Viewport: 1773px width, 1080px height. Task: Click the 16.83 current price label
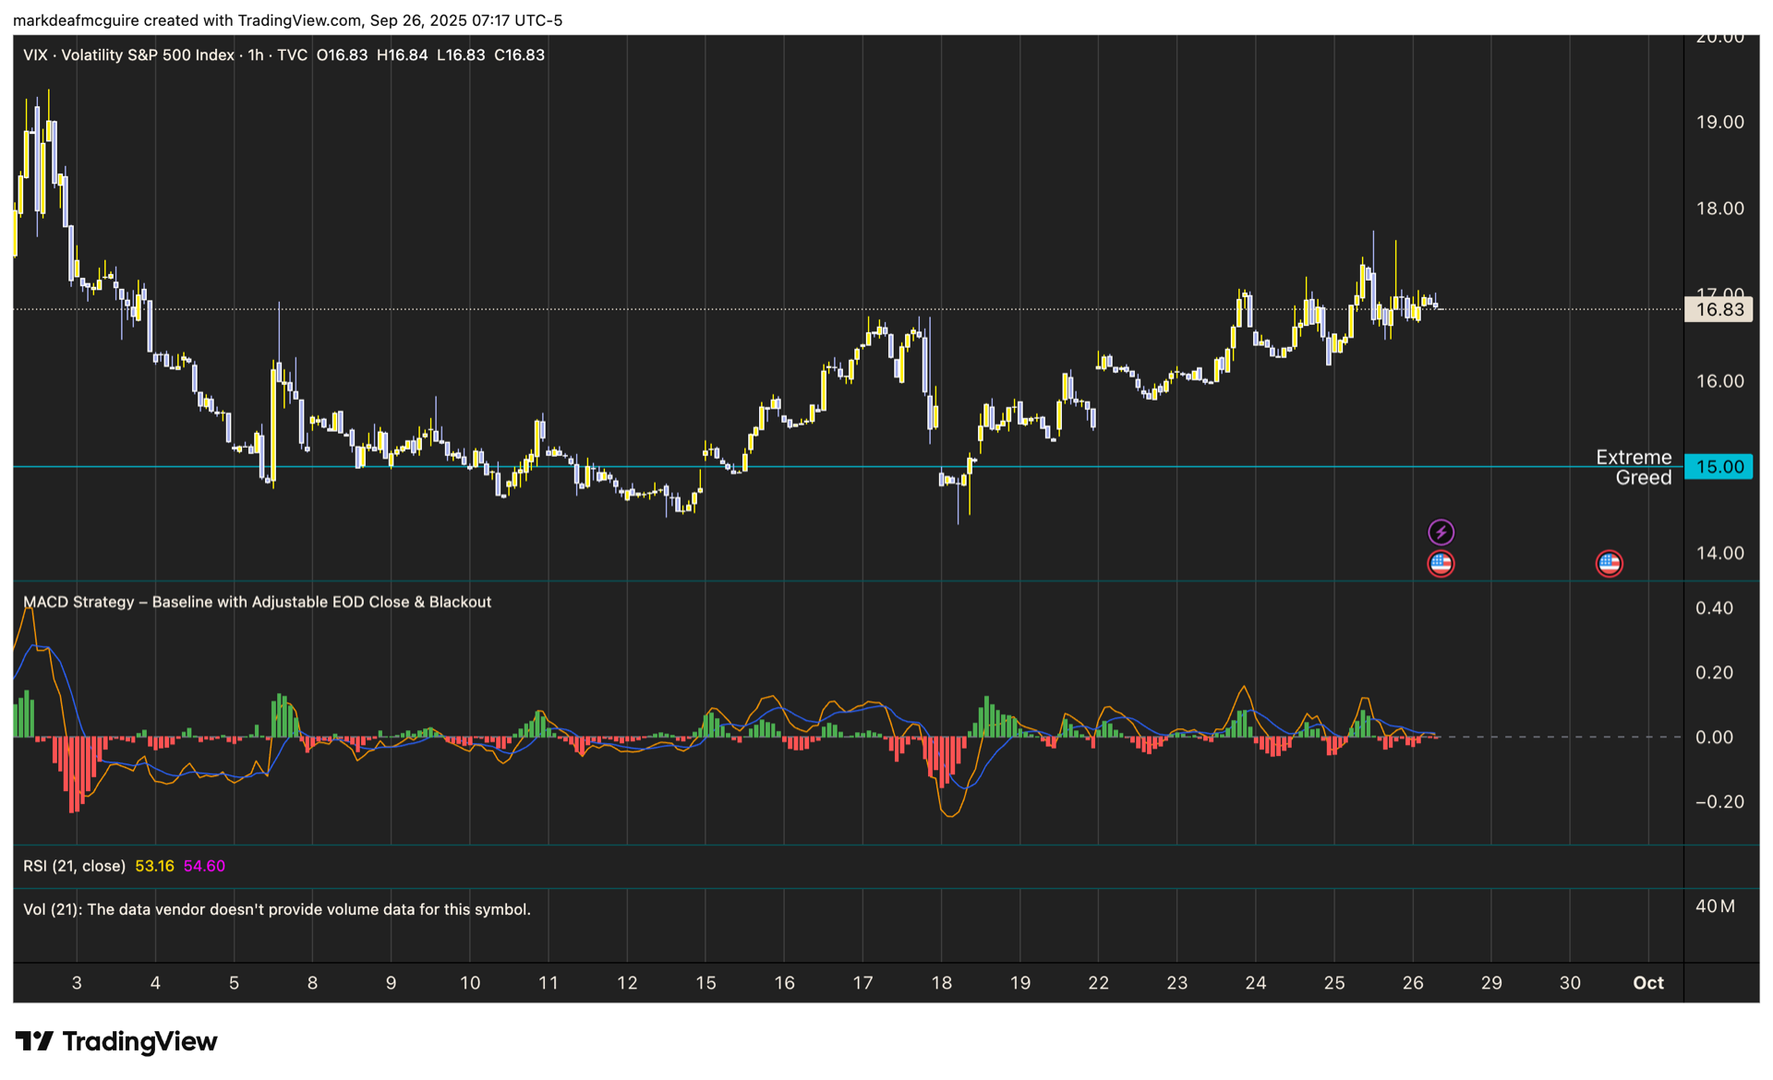1719,309
